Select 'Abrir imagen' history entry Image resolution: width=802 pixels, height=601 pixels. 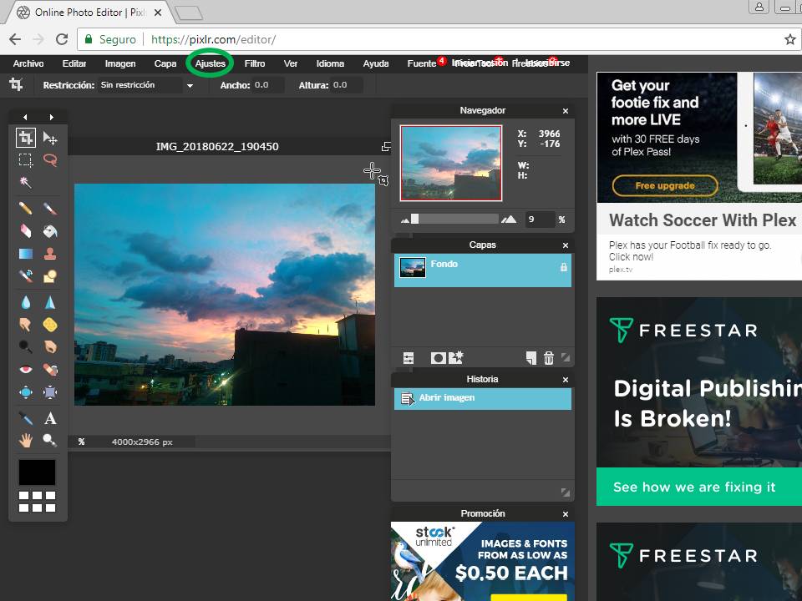click(x=482, y=399)
